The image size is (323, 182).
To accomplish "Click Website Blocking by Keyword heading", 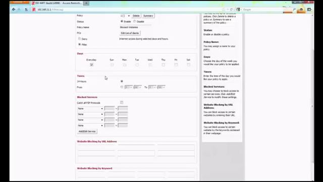I will [94, 168].
